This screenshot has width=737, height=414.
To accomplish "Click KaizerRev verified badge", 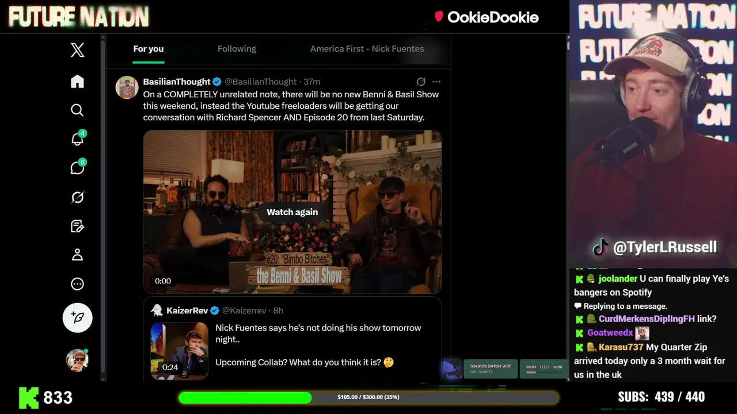I will point(215,310).
